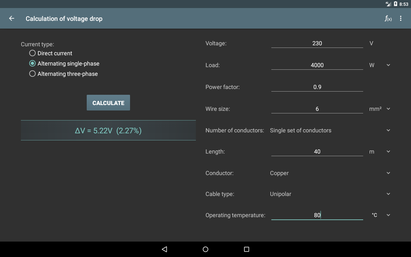Focus the Load input field with 4000
411x257 pixels.
click(x=317, y=65)
